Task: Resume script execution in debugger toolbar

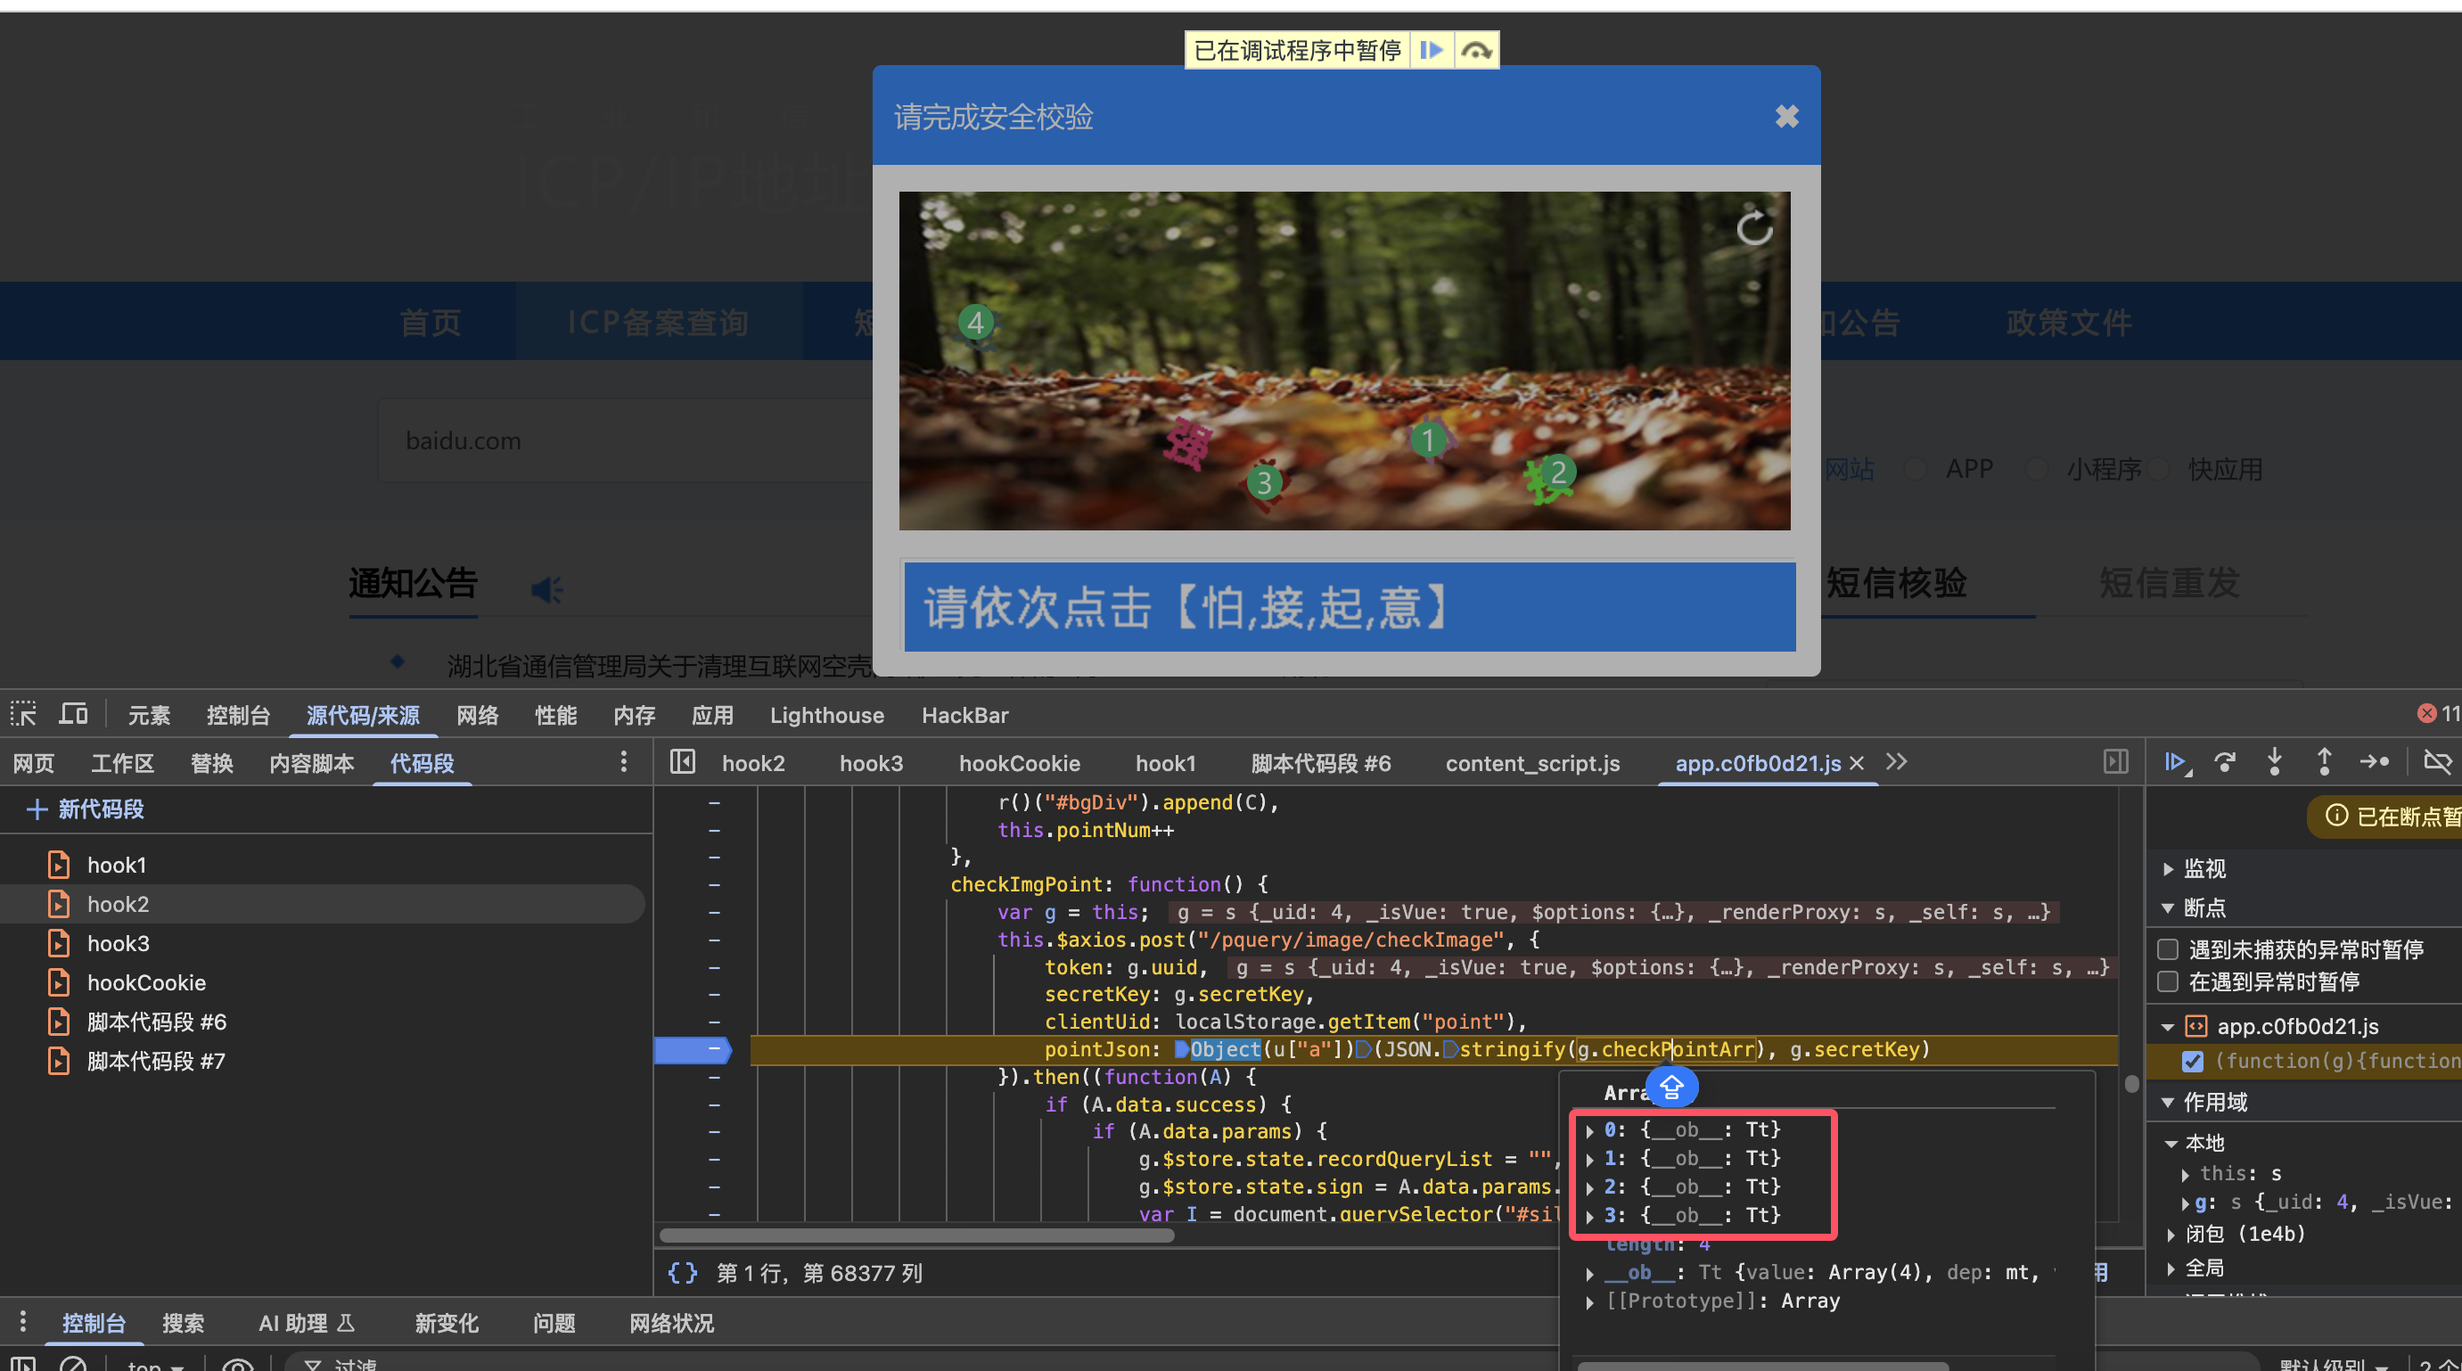Action: coord(2175,762)
